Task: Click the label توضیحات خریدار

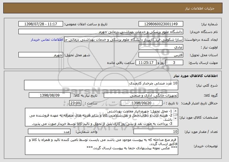Action: (206, 146)
